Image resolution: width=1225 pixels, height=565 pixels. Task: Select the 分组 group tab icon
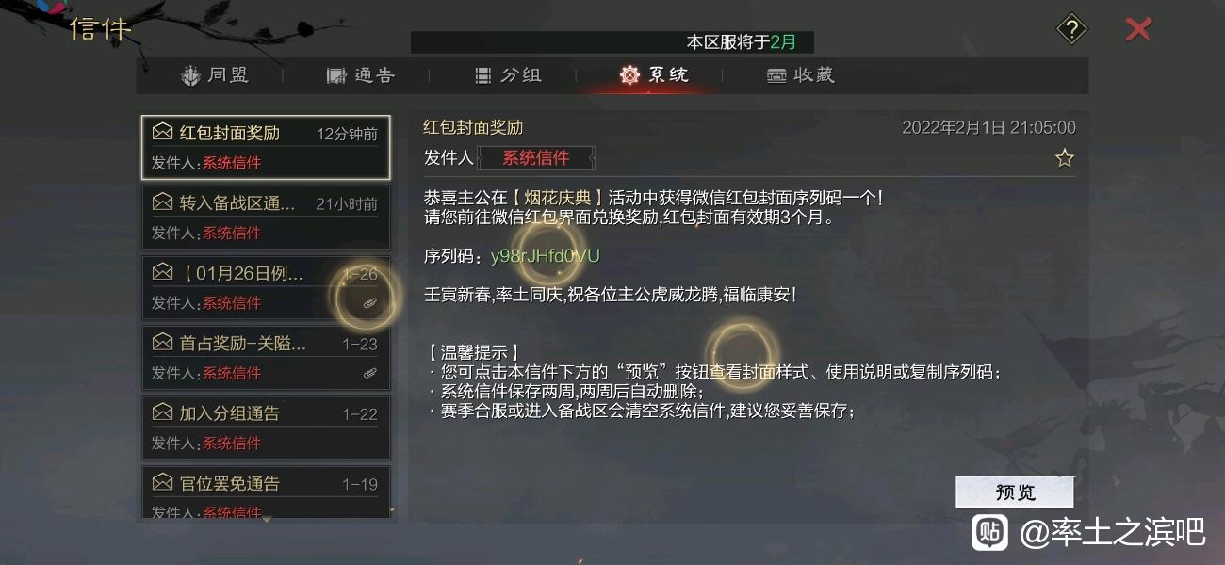(483, 75)
